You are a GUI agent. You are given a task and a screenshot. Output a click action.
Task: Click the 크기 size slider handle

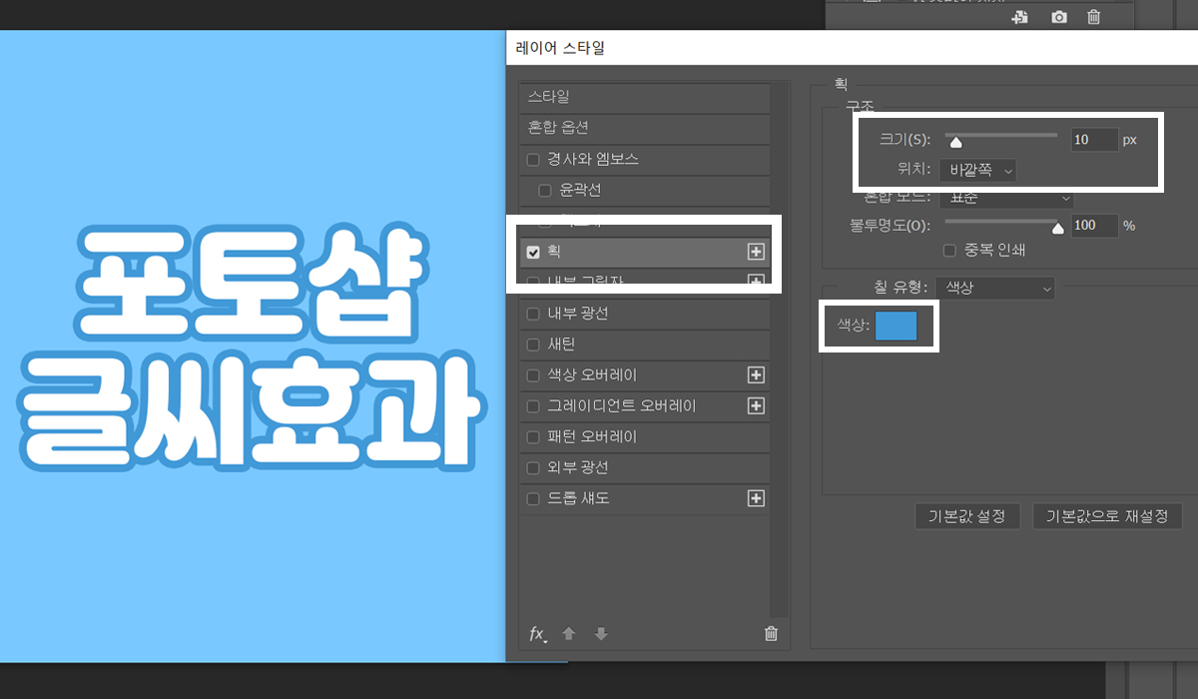click(955, 142)
